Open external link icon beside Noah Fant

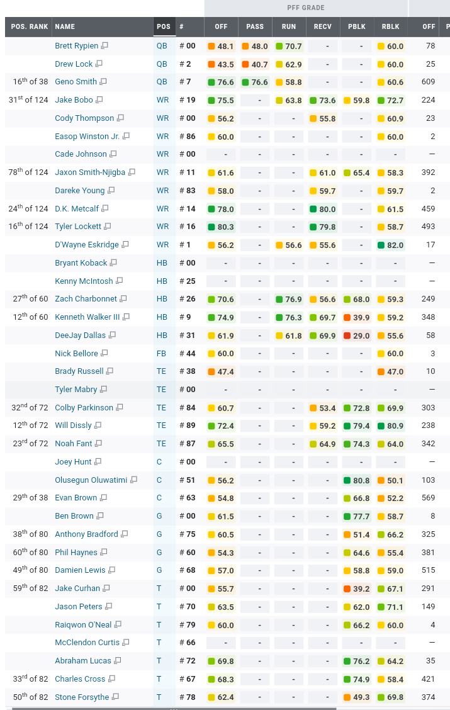(99, 444)
